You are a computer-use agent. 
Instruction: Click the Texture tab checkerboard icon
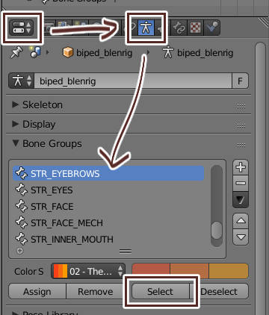point(196,28)
